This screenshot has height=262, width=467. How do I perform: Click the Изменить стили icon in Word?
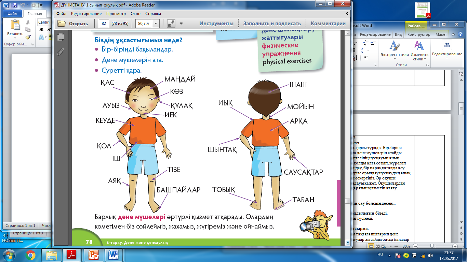419,45
